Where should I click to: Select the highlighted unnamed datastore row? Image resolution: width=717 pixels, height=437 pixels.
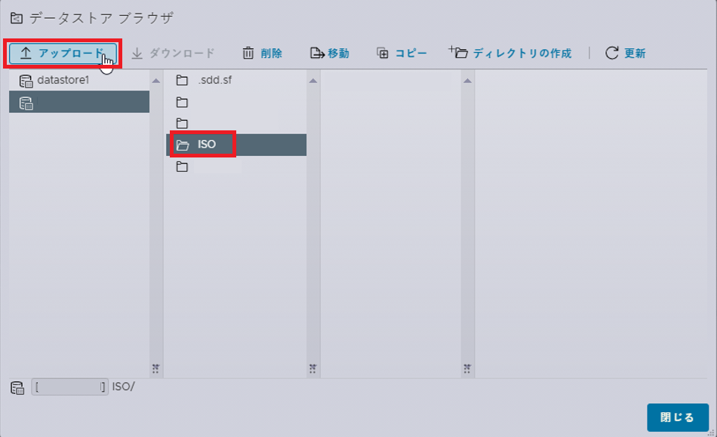[79, 102]
